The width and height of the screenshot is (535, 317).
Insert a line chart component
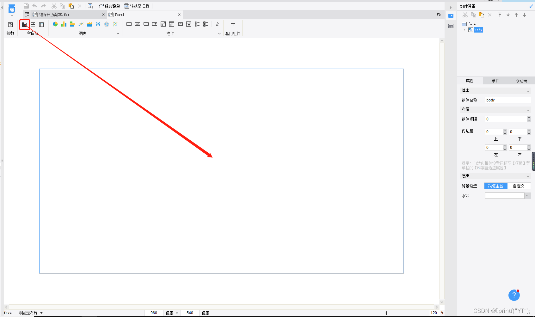point(81,24)
